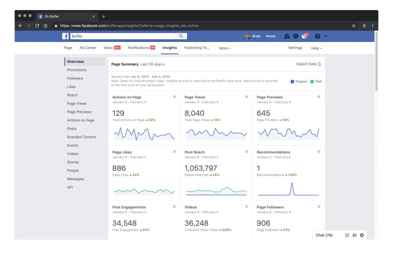Screen dimensions: 393x259
Task: Open chat settings gear icon
Action: click(362, 235)
